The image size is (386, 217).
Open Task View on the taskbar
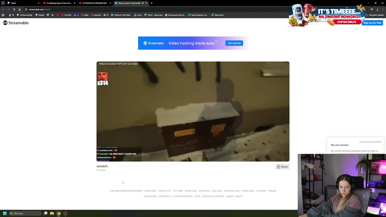(46, 213)
